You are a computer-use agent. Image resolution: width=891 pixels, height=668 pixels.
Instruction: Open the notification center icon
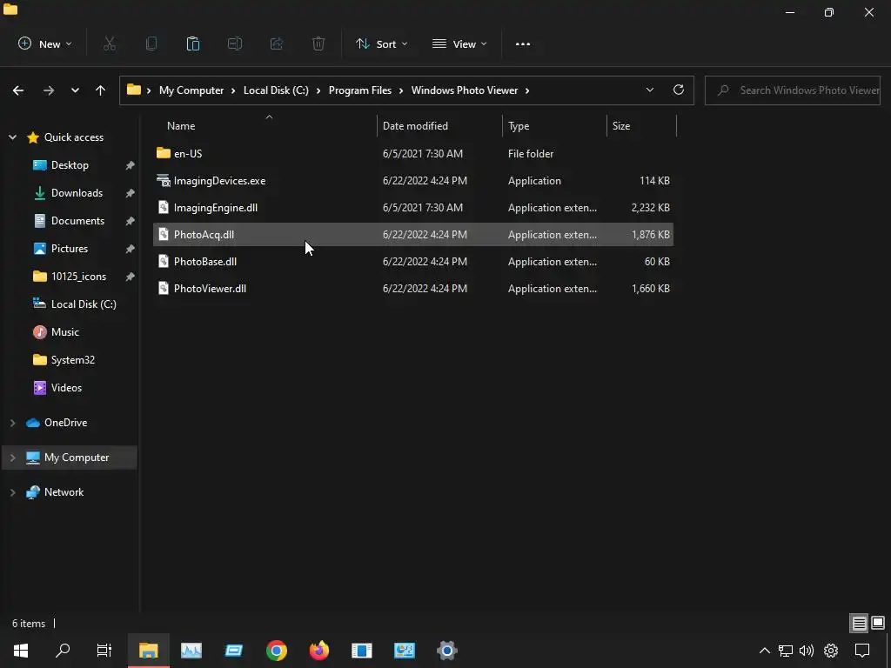(x=862, y=651)
